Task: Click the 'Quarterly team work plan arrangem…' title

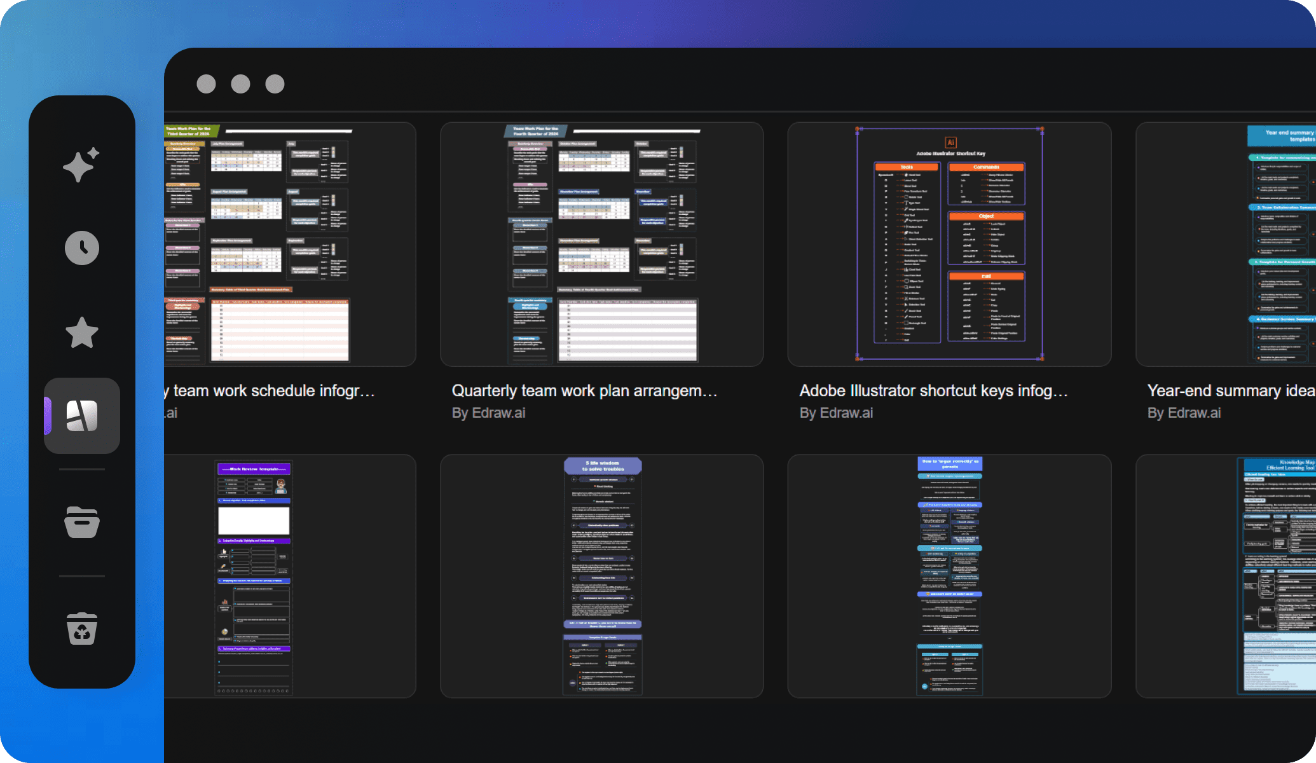Action: pyautogui.click(x=585, y=390)
